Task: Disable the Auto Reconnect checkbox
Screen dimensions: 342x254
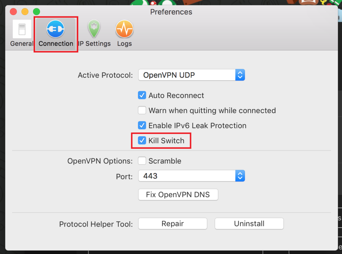Action: pyautogui.click(x=142, y=95)
